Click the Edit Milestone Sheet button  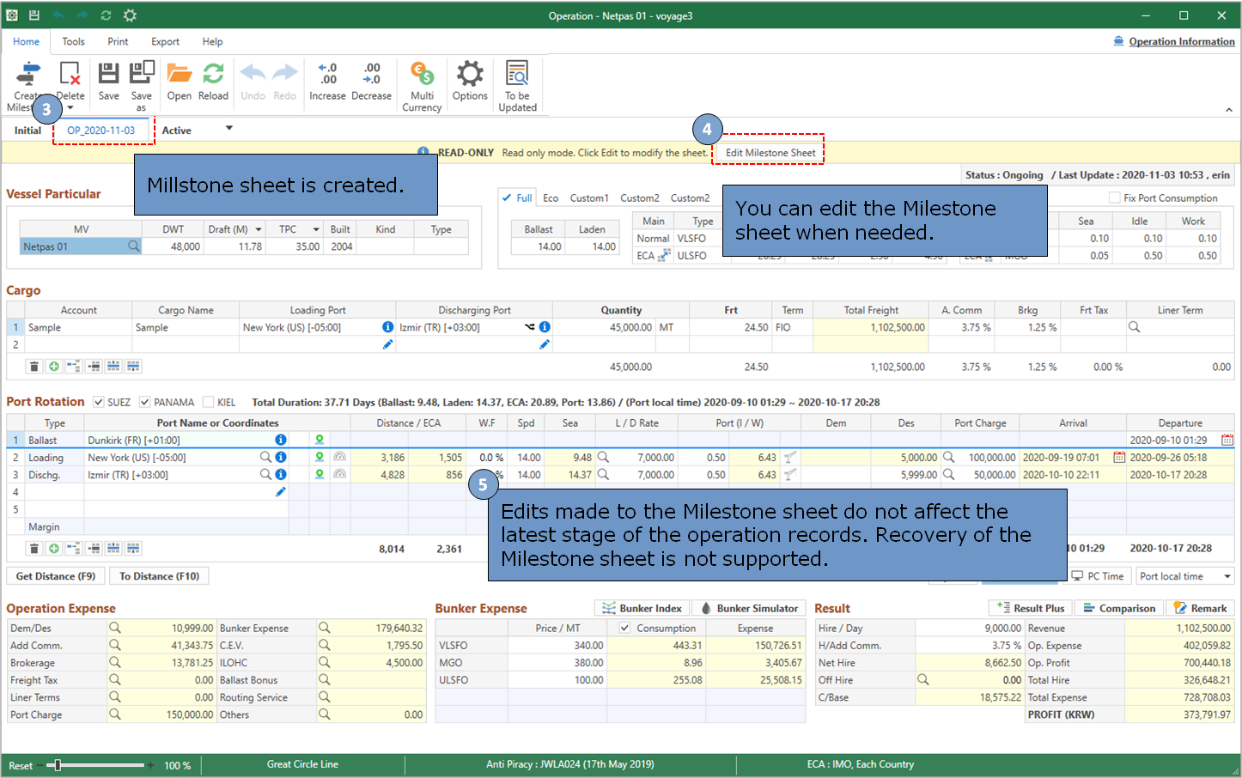click(770, 153)
